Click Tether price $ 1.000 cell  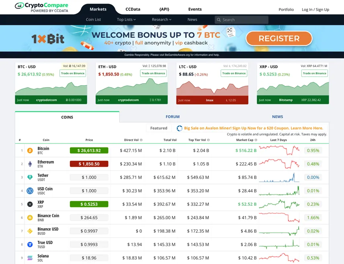[x=89, y=177]
